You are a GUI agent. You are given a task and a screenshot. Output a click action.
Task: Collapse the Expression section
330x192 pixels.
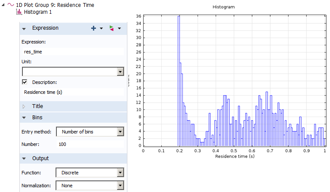point(24,28)
